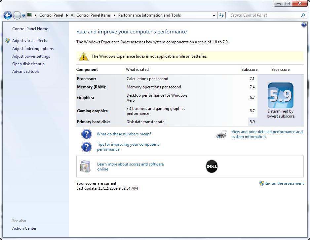Open address bar history dropdown
The width and height of the screenshot is (310, 240).
coord(214,16)
